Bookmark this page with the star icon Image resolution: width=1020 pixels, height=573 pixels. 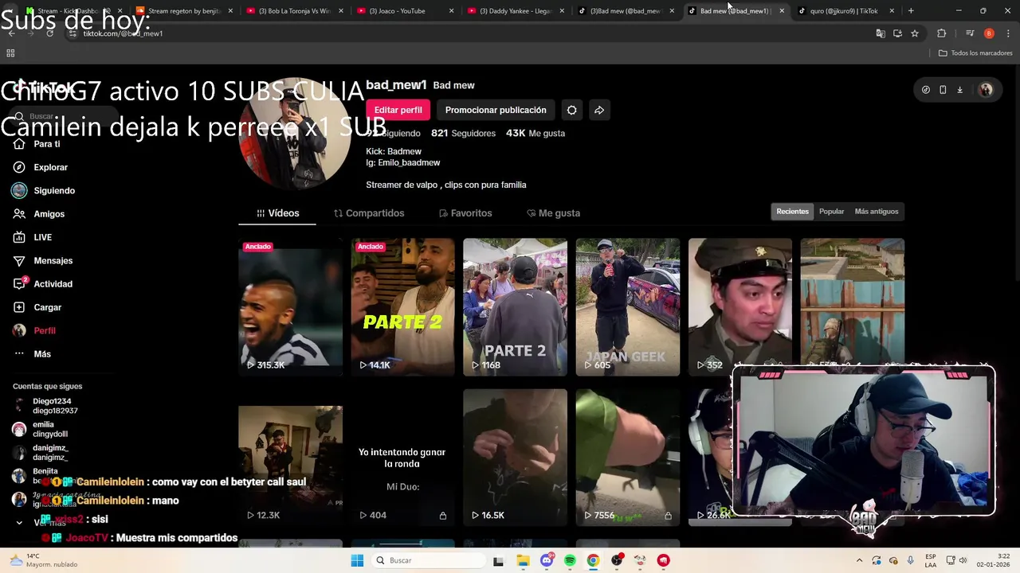click(x=915, y=33)
